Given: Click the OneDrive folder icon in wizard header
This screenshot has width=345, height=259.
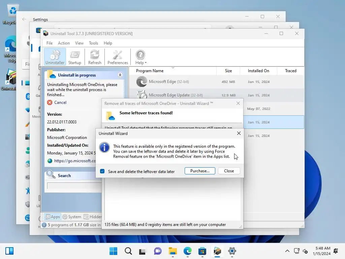Looking at the screenshot, I should (x=110, y=116).
